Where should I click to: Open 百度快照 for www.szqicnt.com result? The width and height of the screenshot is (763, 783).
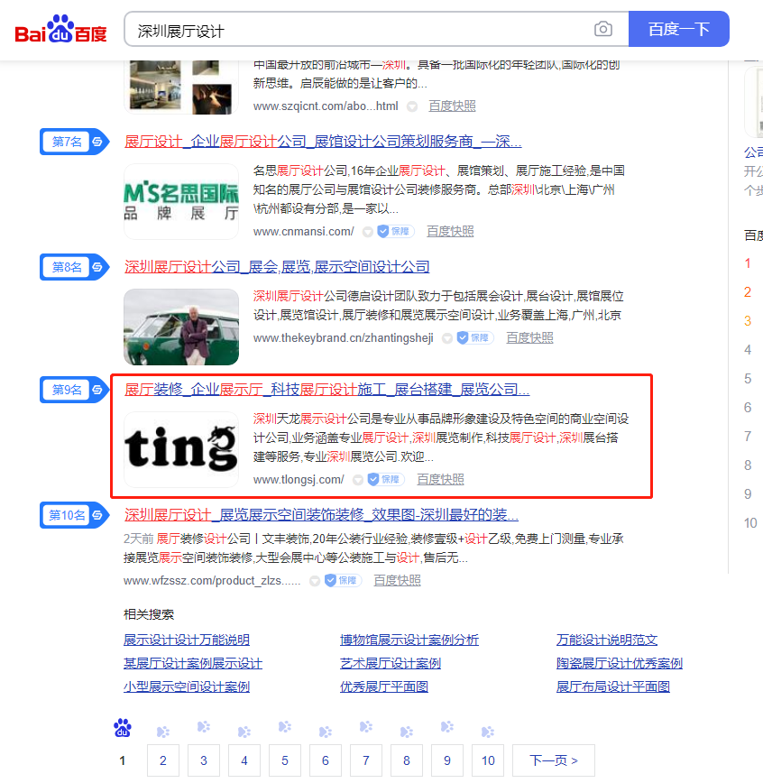(453, 106)
